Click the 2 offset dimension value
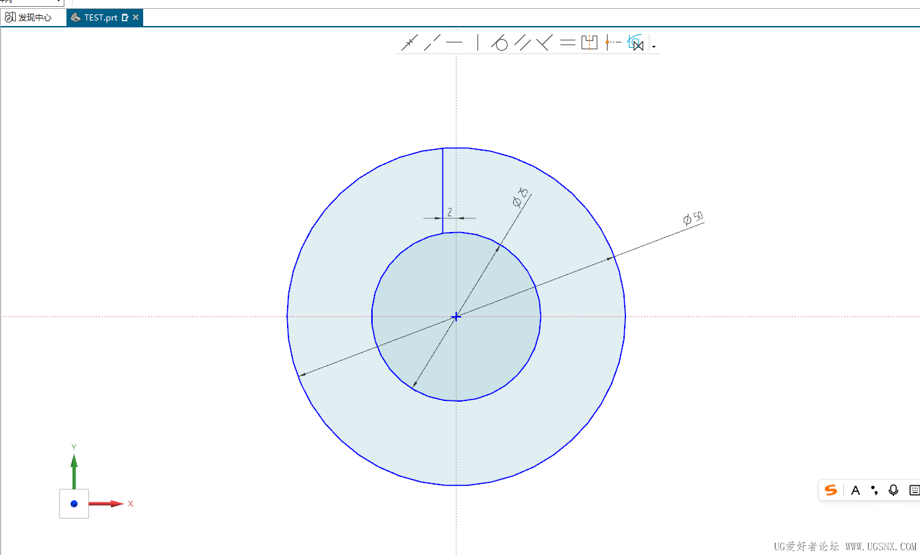 click(x=449, y=212)
